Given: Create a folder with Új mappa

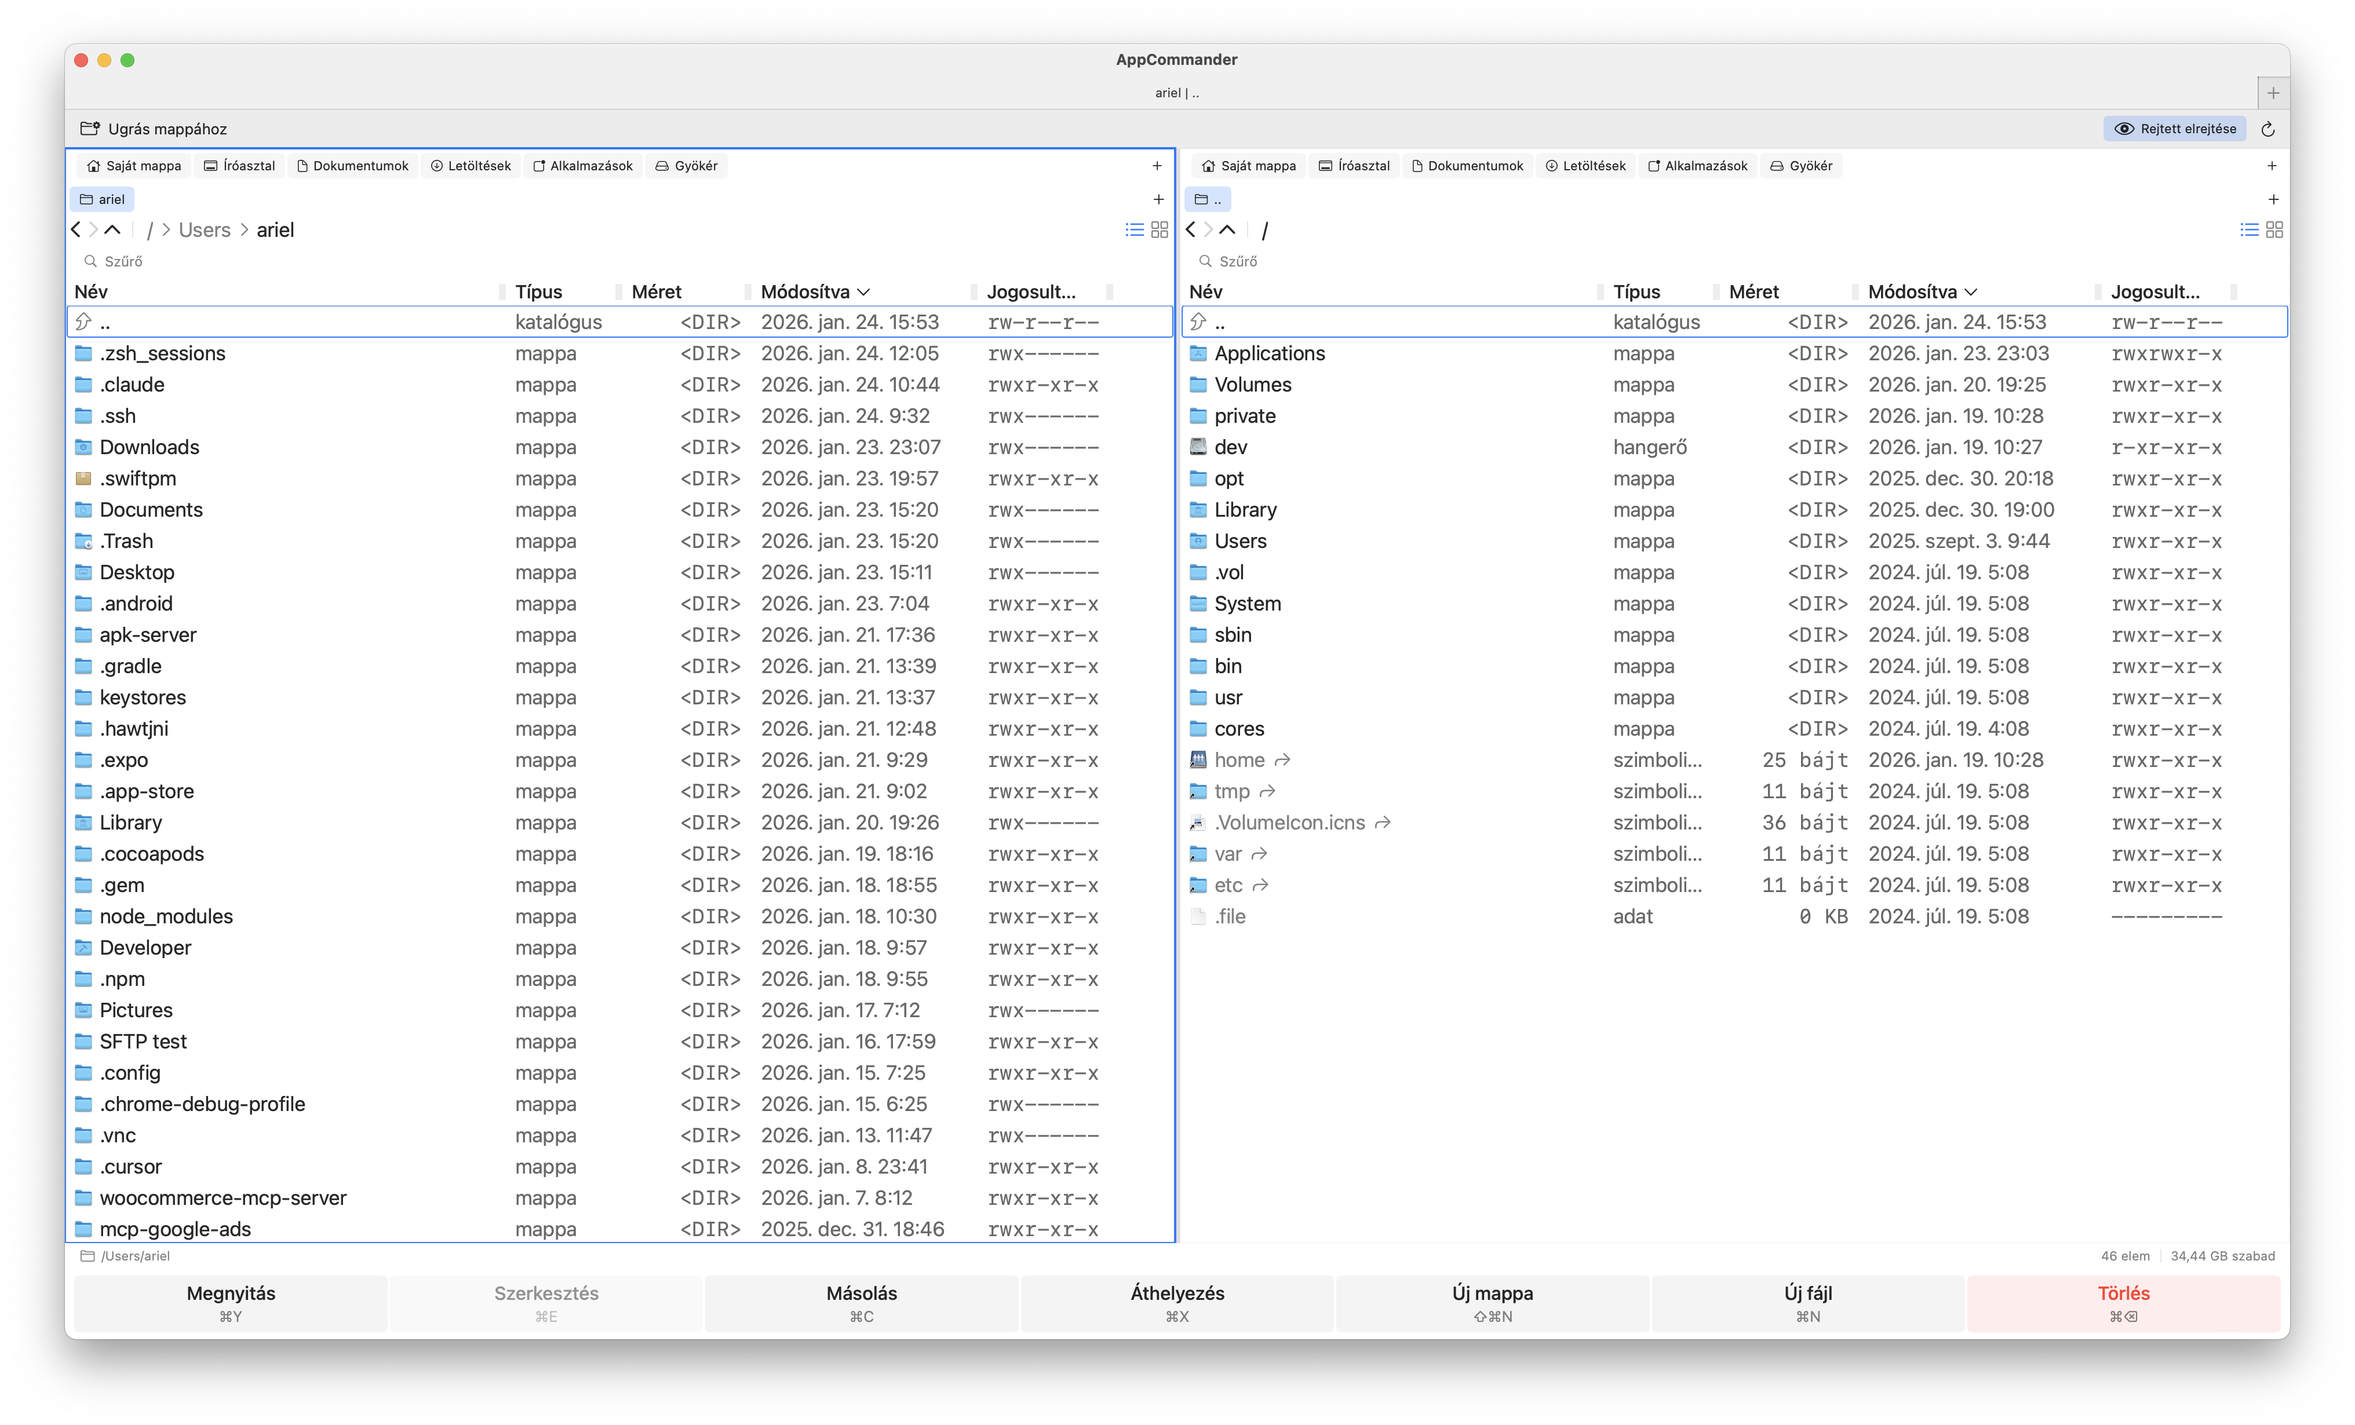Looking at the screenshot, I should coord(1492,1303).
